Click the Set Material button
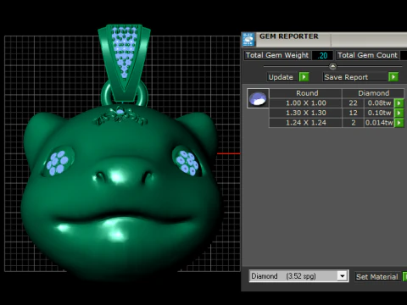Image resolution: width=407 pixels, height=305 pixels. [376, 277]
